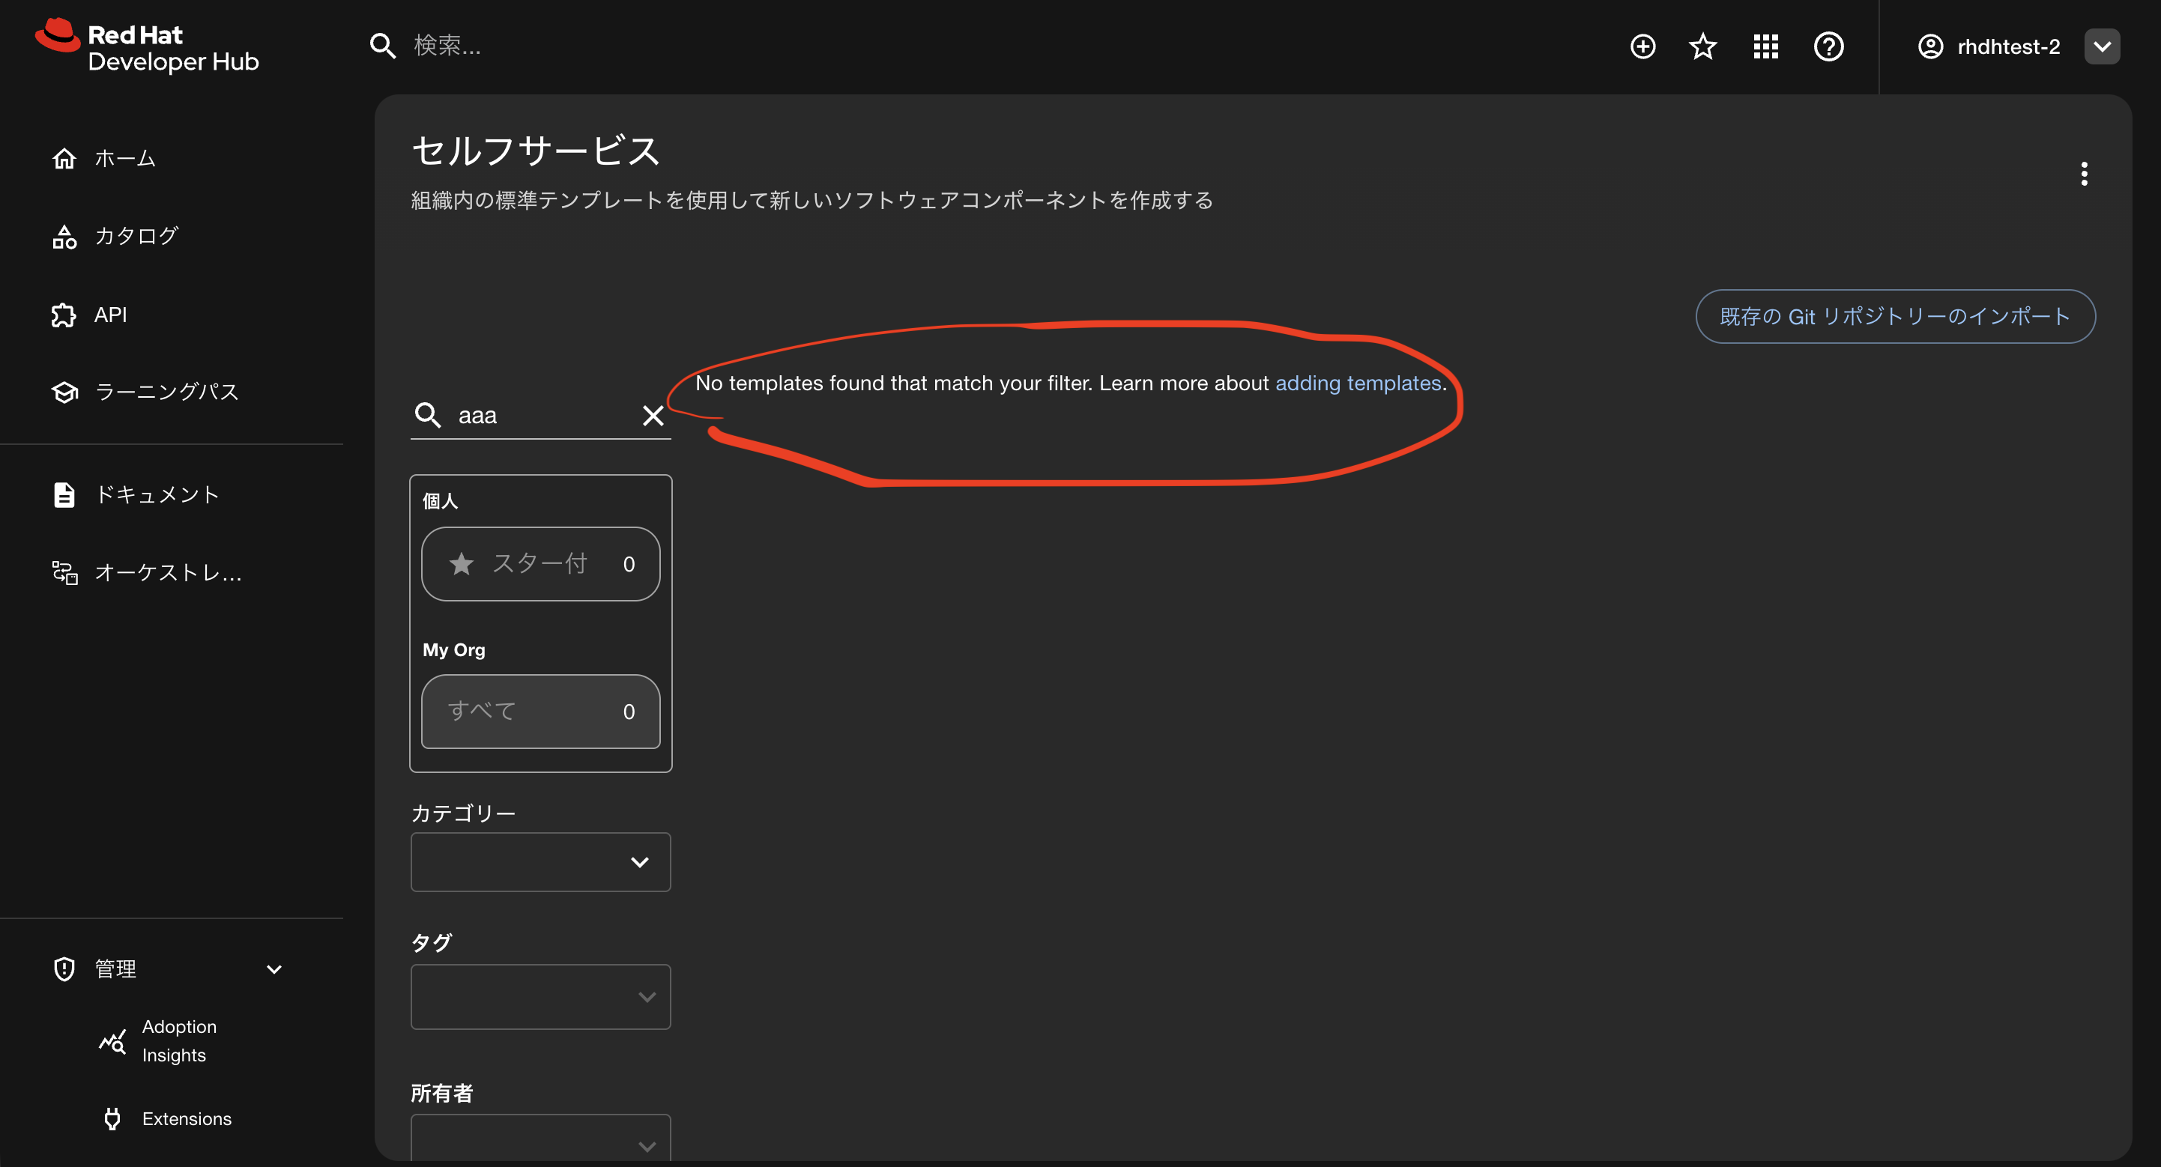Open the タグ dropdown
The width and height of the screenshot is (2161, 1167).
[540, 996]
